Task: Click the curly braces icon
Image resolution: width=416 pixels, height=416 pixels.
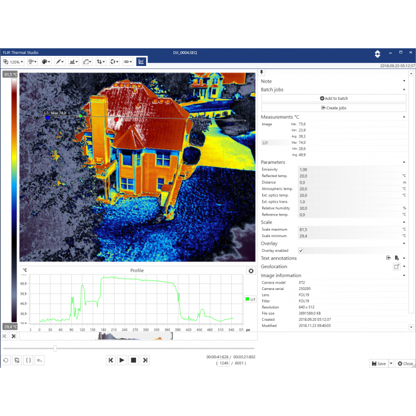Action: (x=29, y=360)
